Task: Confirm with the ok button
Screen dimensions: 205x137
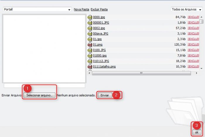Action: click(x=197, y=132)
